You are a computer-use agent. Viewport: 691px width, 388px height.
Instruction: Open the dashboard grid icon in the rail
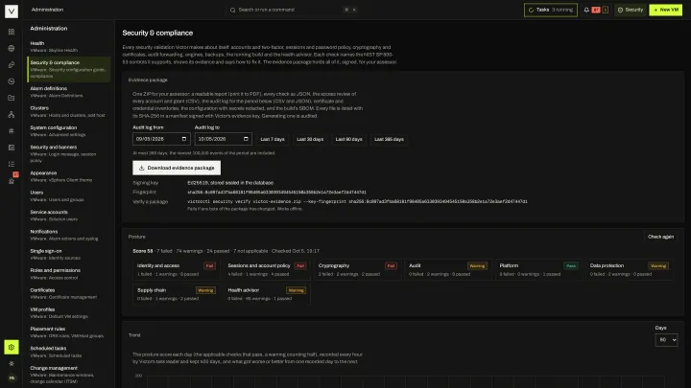coord(12,32)
